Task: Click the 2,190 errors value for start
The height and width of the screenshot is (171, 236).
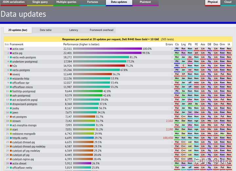Action: pos(169,129)
